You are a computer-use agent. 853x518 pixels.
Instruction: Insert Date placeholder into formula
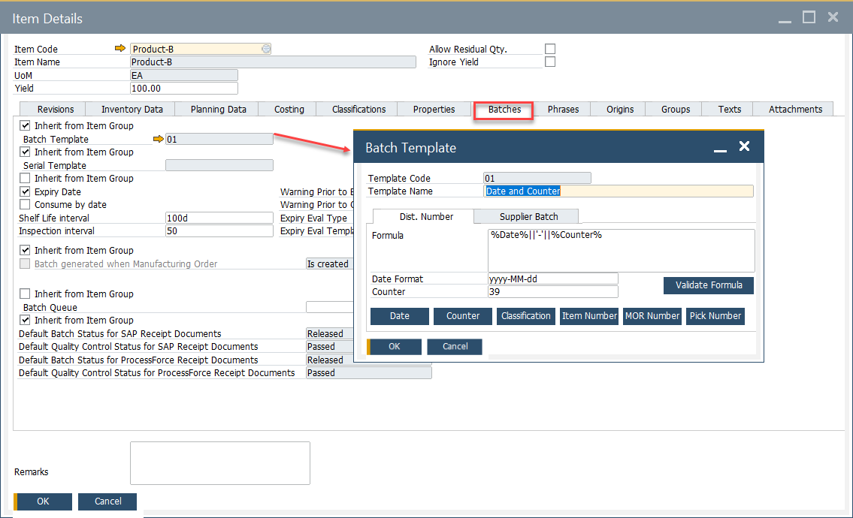pyautogui.click(x=399, y=316)
